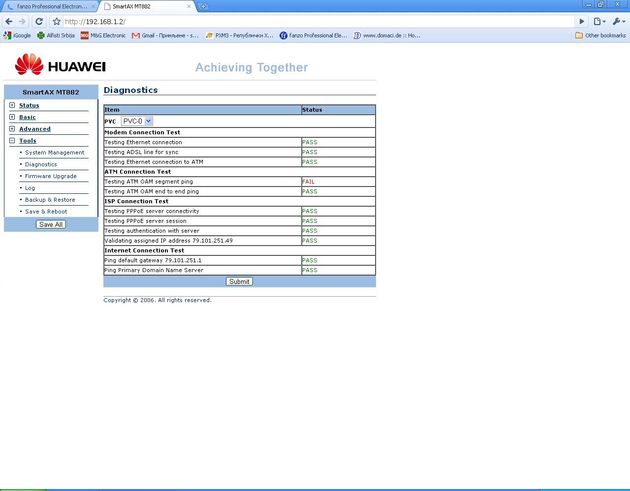Expand the Advanced section plus box

pyautogui.click(x=12, y=129)
